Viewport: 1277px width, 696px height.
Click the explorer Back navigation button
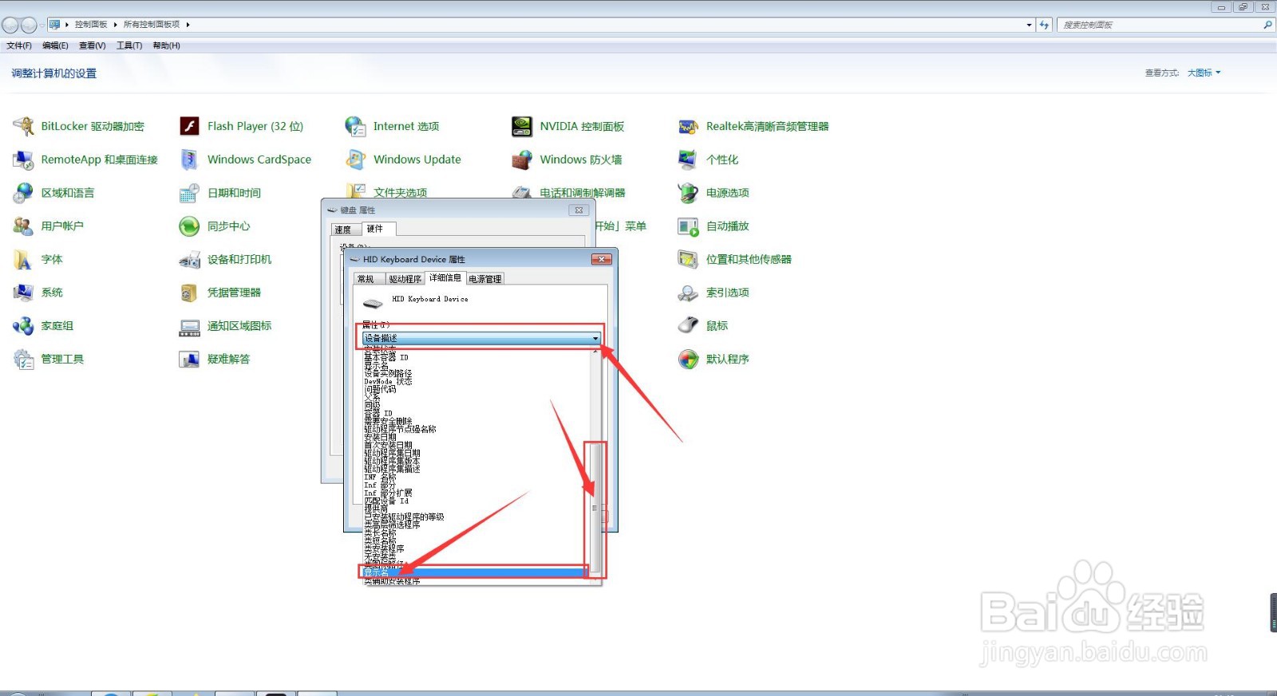pyautogui.click(x=10, y=25)
